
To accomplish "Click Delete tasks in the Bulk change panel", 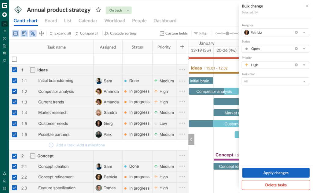I will [275, 185].
